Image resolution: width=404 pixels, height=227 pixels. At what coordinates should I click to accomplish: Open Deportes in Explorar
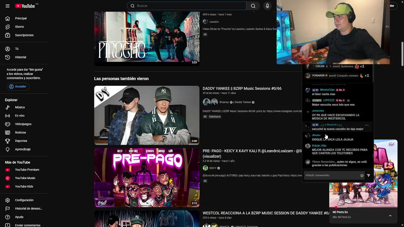pyautogui.click(x=24, y=141)
